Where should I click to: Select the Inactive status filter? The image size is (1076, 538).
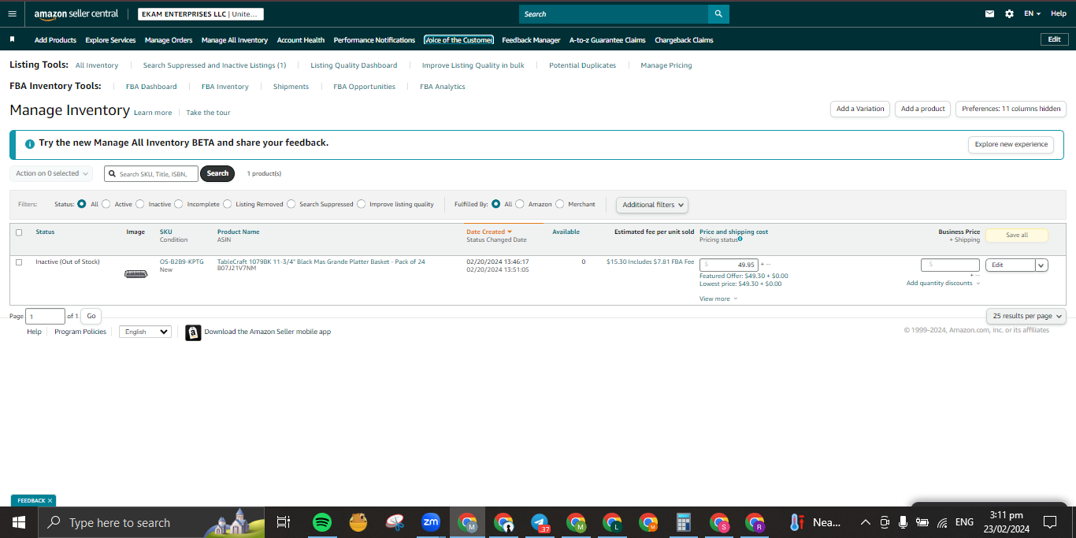tap(140, 204)
